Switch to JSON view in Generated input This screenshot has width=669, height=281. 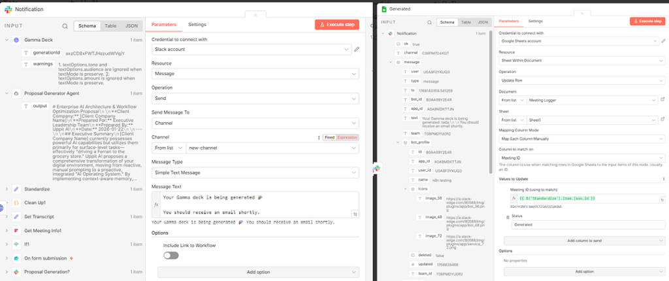482,22
